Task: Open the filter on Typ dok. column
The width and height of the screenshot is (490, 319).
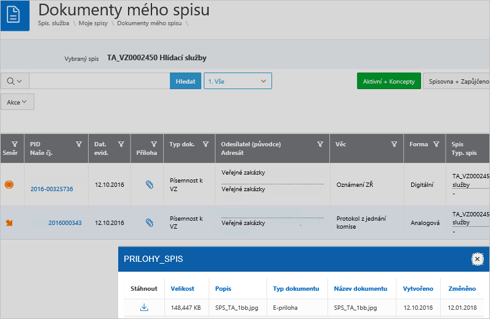Action: click(205, 144)
